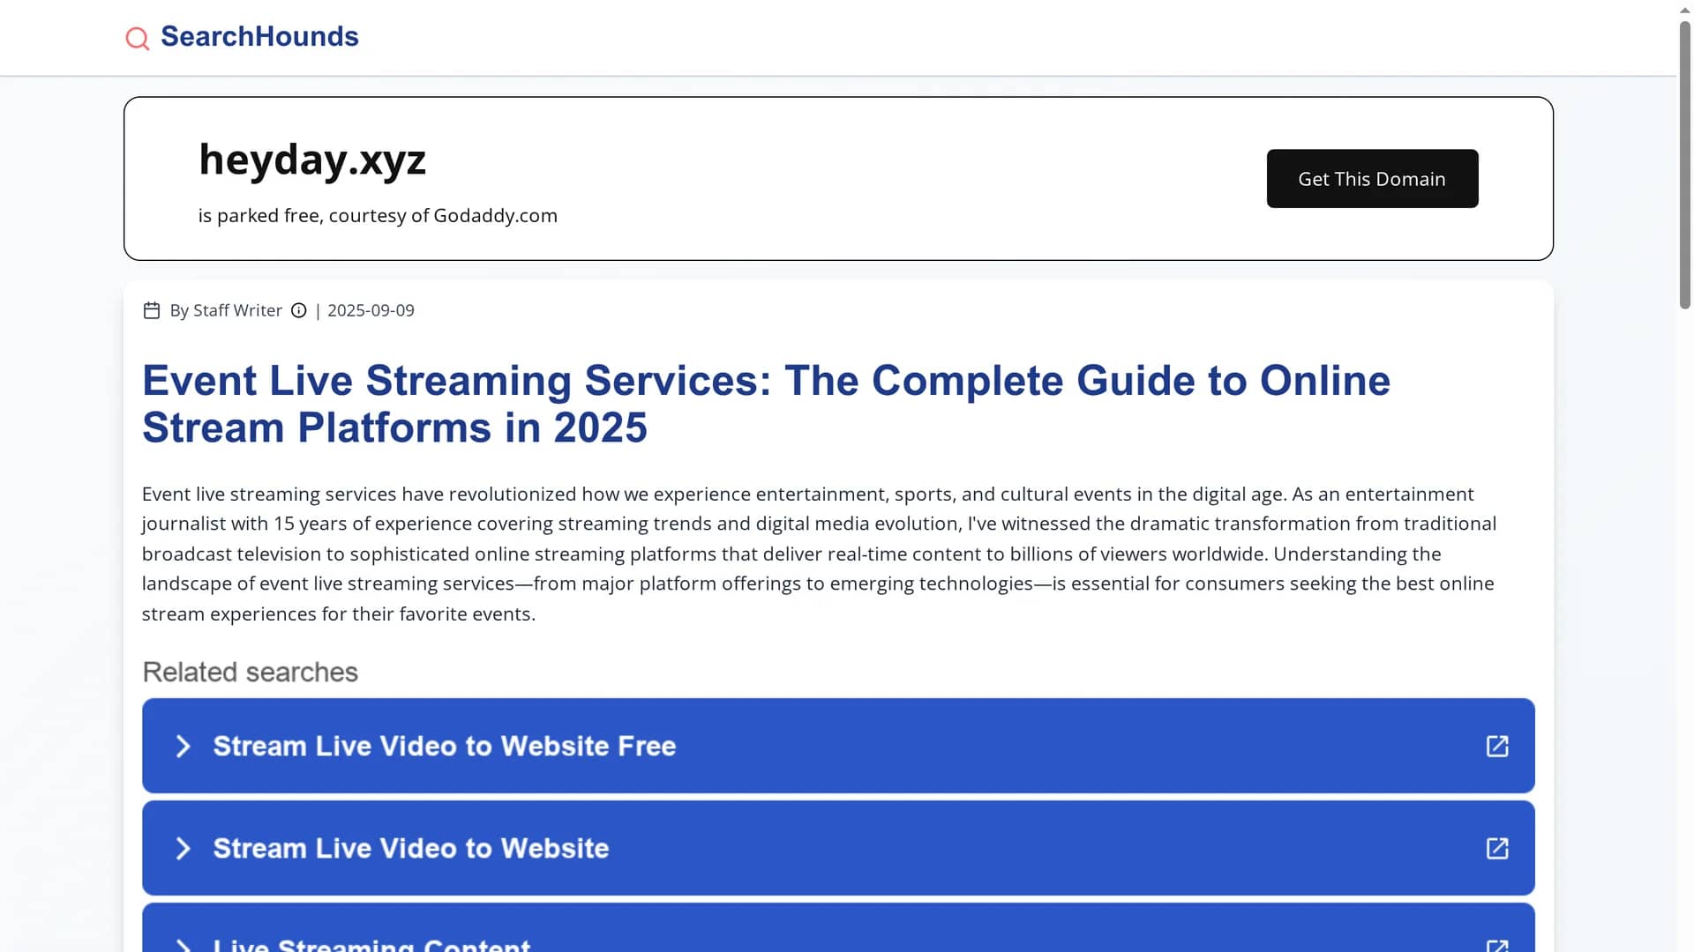This screenshot has width=1694, height=952.
Task: Click the text 'is parked free, courtesy of Godaddy.com'
Action: tap(378, 216)
